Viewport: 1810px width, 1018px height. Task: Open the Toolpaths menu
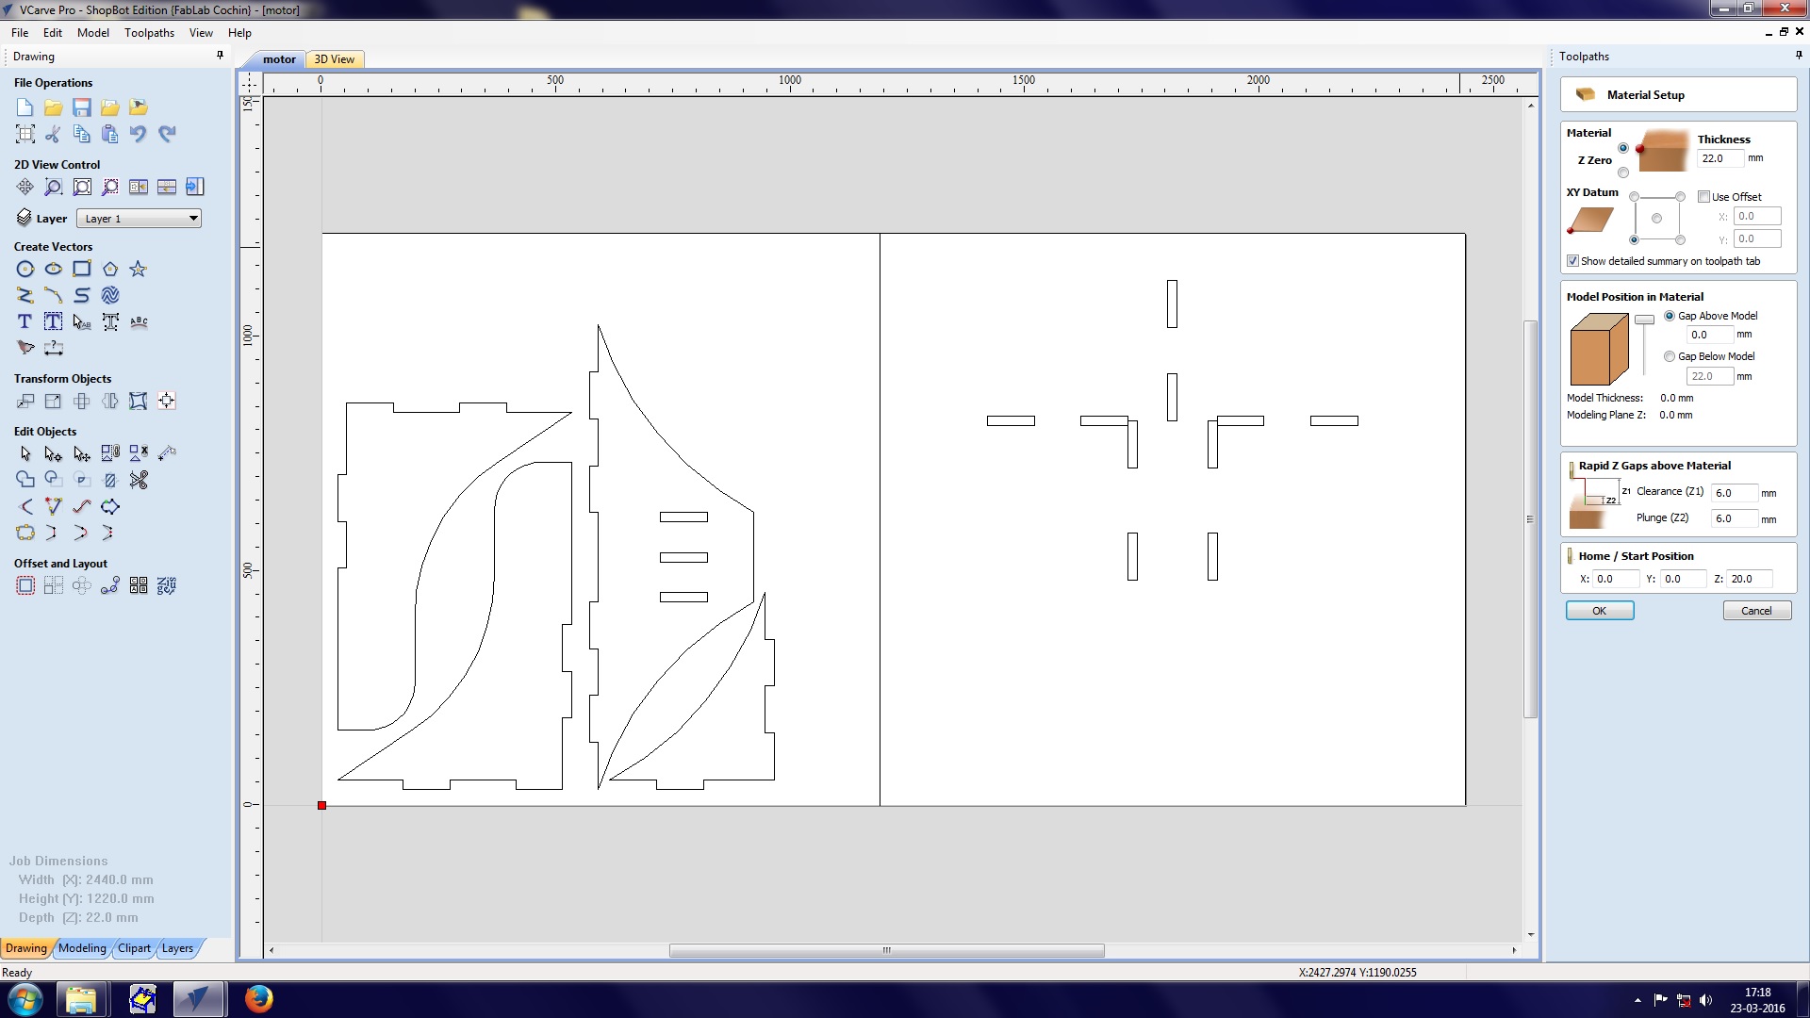coord(149,32)
